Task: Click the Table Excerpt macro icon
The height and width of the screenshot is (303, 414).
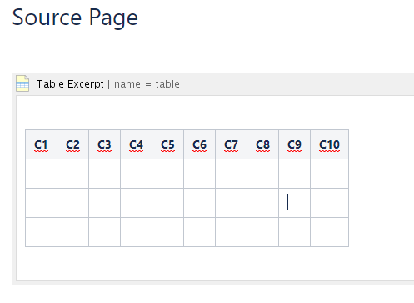Action: [x=22, y=83]
